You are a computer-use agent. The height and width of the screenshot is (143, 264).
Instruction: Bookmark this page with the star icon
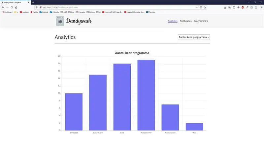[x=205, y=7]
